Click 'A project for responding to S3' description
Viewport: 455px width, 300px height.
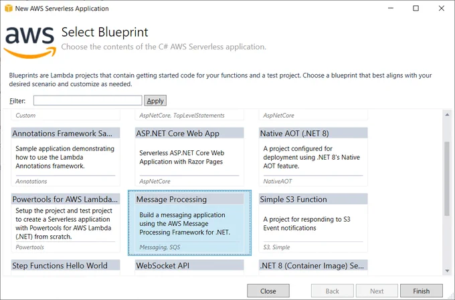tap(306, 223)
